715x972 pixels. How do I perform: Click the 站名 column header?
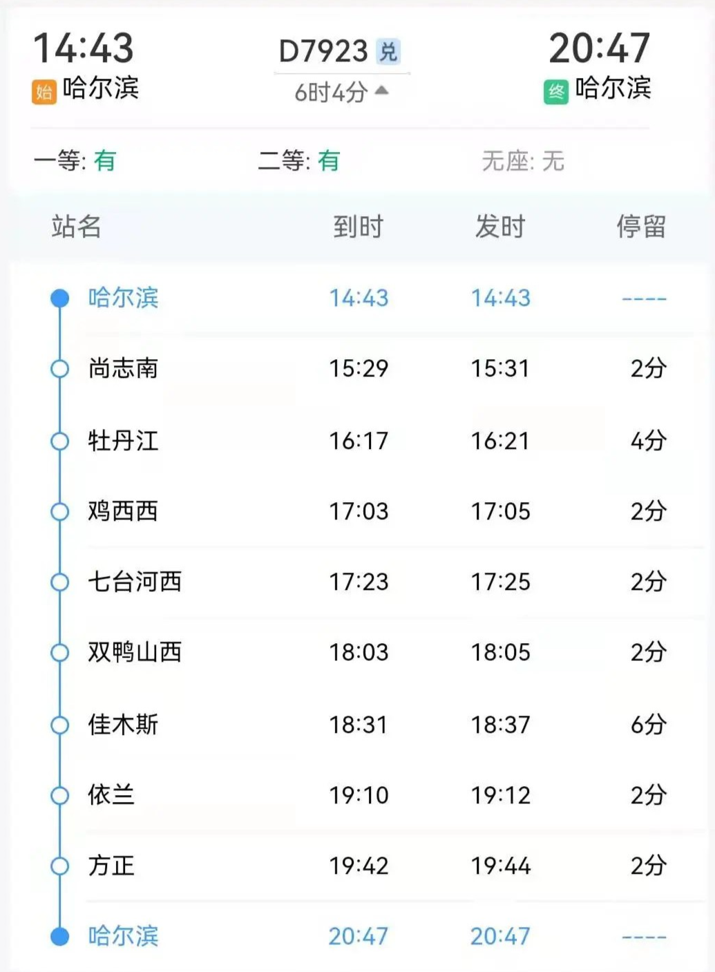click(x=76, y=227)
